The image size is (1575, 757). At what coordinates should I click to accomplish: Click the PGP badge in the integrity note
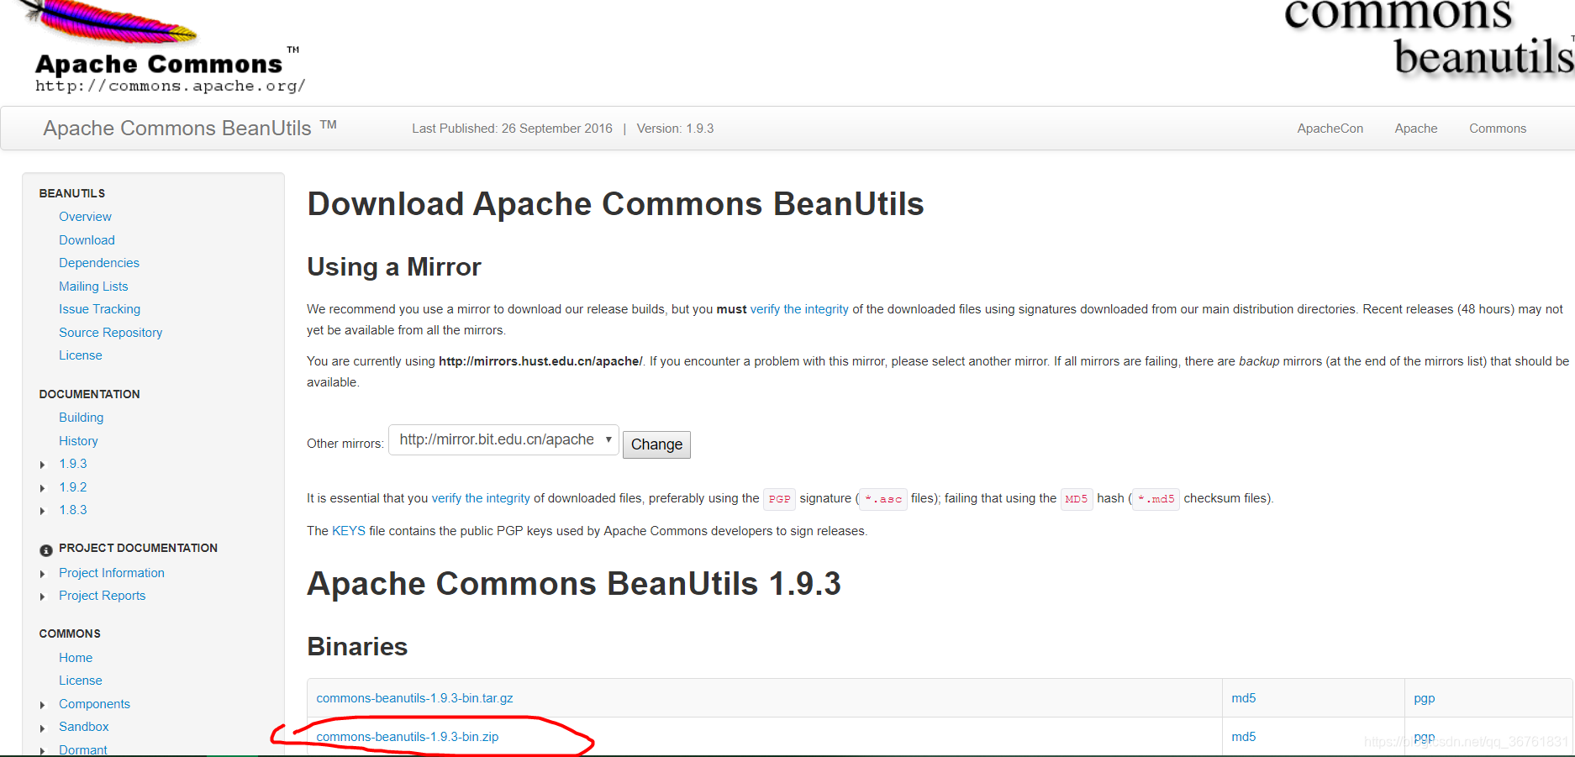coord(778,498)
